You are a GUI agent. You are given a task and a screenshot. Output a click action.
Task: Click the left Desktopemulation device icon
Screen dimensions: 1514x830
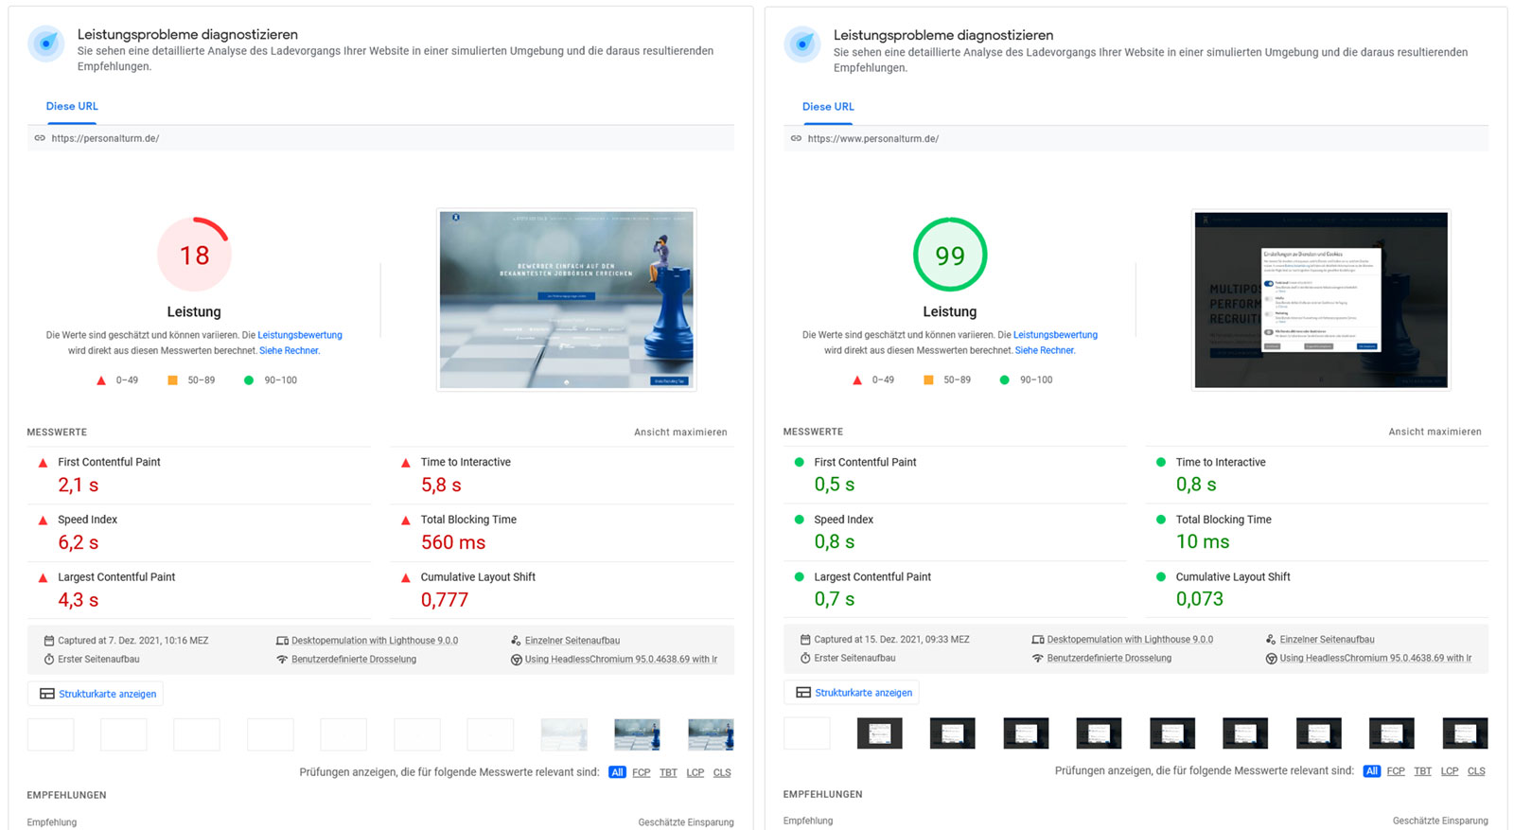coord(282,641)
